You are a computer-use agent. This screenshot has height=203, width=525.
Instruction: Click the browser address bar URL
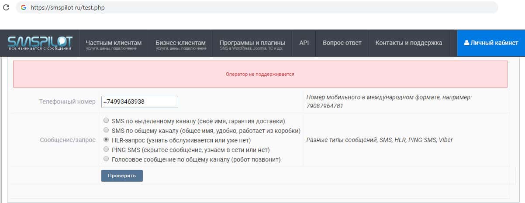tap(68, 7)
